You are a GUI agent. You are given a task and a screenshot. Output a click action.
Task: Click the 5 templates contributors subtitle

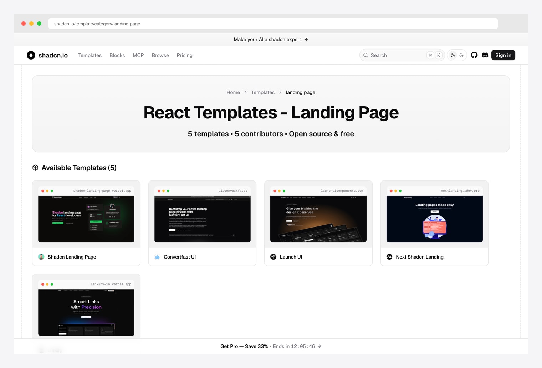[x=271, y=134]
